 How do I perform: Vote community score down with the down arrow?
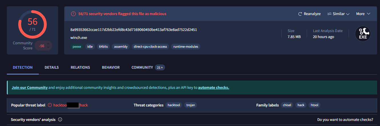click(x=48, y=48)
